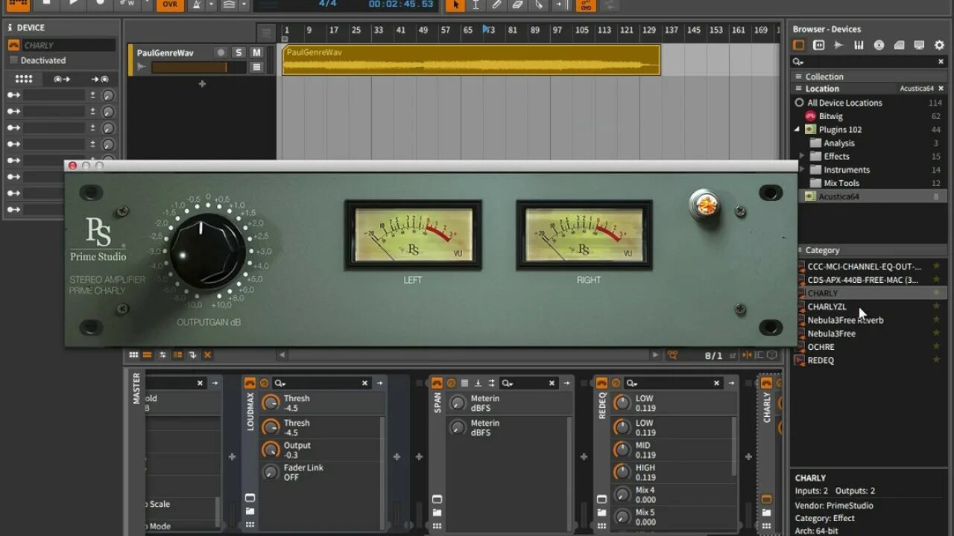Viewport: 954px width, 536px height.
Task: Collapse the Plugins 102 tree node
Action: (797, 130)
